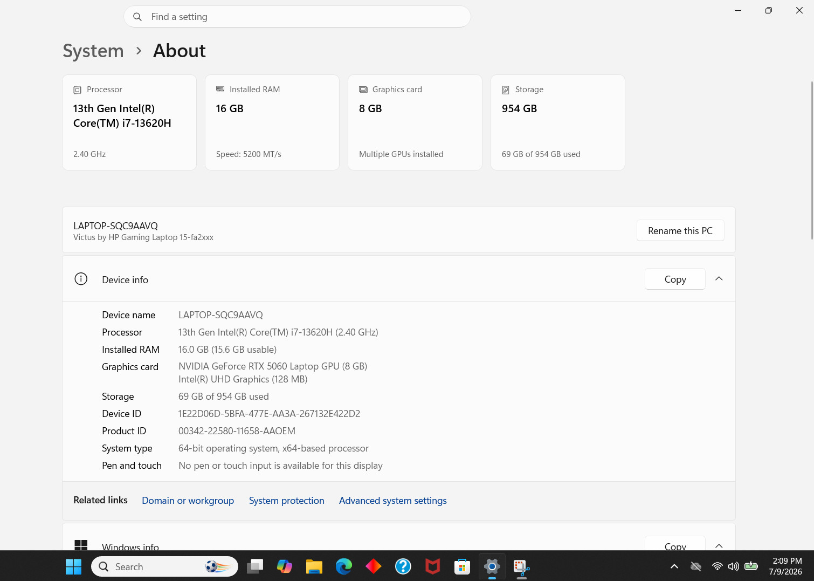Show hidden tray icons chevron

click(674, 566)
